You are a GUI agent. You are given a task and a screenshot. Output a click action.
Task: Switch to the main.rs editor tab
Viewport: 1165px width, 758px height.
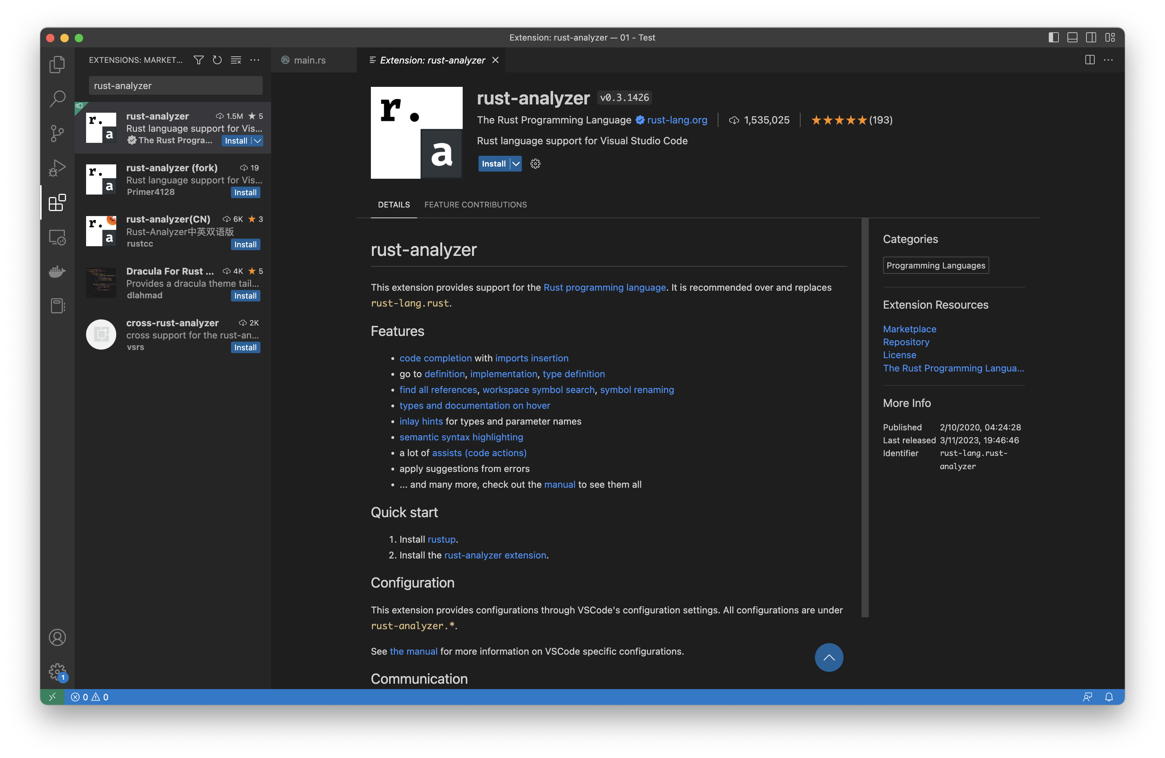(x=309, y=60)
